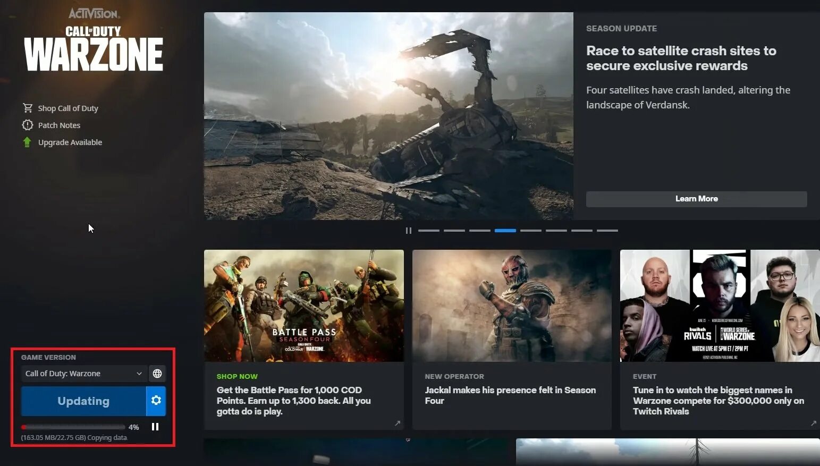Click the Battle Pass card external-link arrow

398,423
